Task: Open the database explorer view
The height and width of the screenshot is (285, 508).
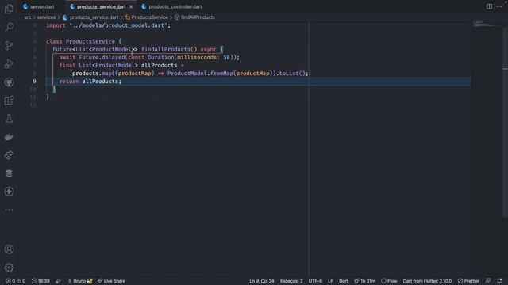Action: coord(9,173)
